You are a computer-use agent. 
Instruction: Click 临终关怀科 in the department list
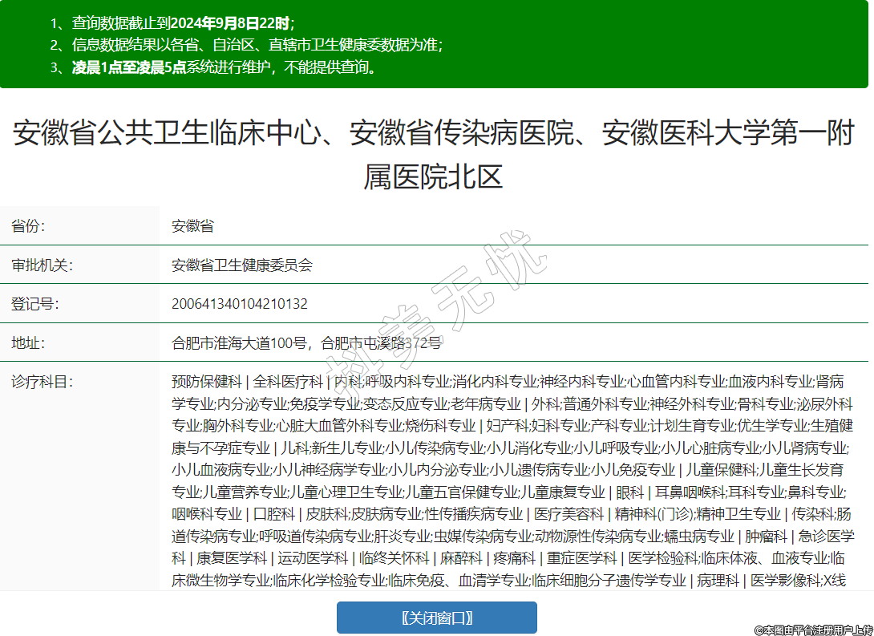click(394, 557)
